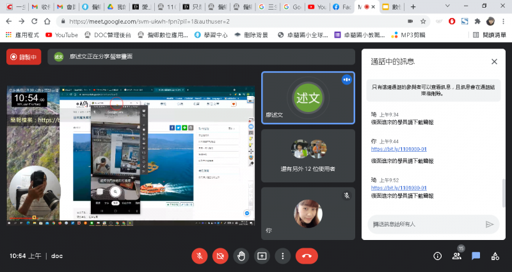Image resolution: width=512 pixels, height=272 pixels.
Task: Open the MP3剪輯 bookmark
Action: pyautogui.click(x=408, y=35)
